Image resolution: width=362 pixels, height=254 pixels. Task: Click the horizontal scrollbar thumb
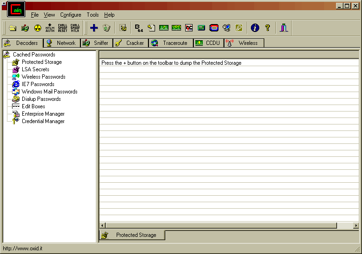pyautogui.click(x=221, y=225)
